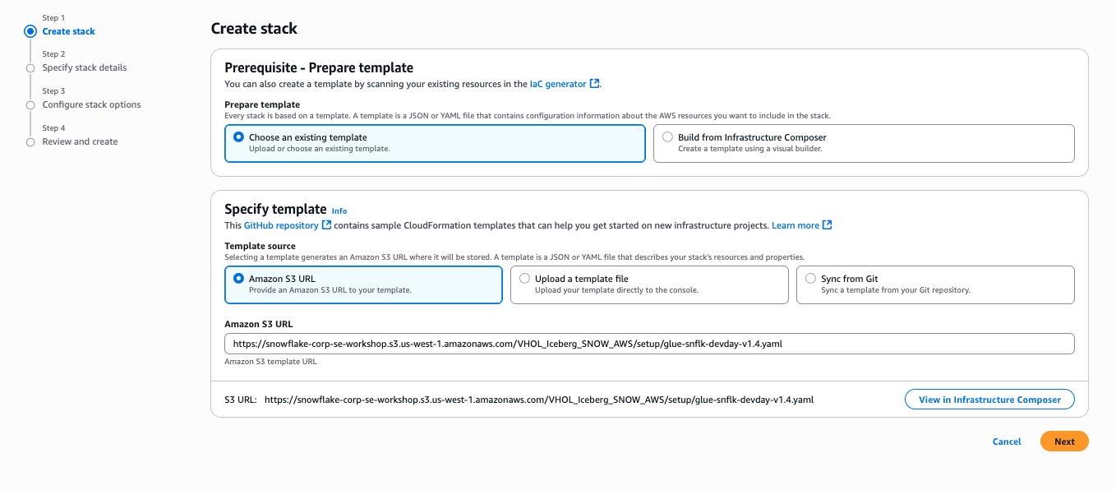Open the Learn more link

(795, 225)
